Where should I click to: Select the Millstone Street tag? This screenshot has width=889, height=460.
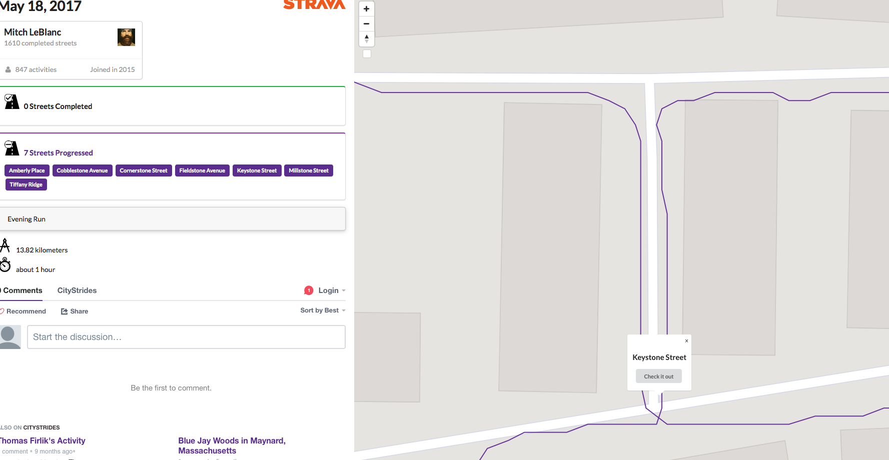309,170
